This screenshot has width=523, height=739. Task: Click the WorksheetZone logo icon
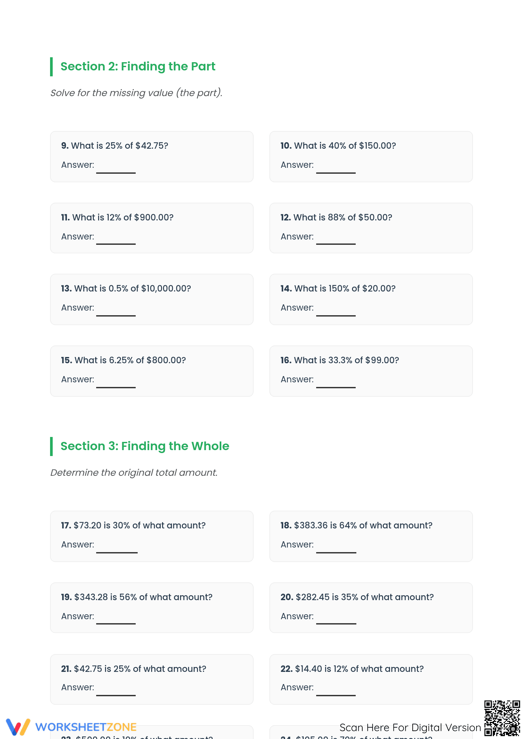[18, 727]
